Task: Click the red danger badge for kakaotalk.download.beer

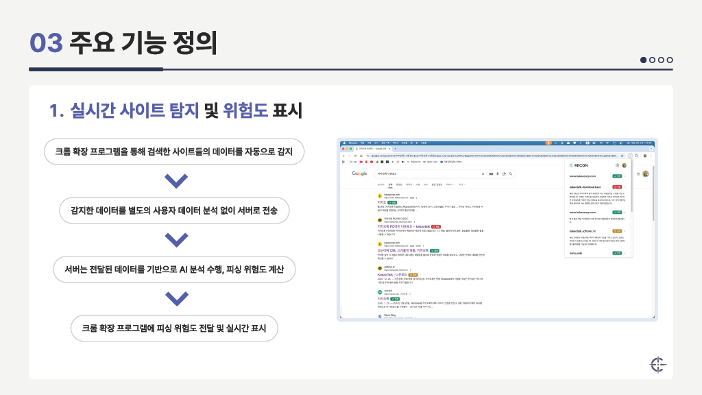Action: click(x=618, y=187)
